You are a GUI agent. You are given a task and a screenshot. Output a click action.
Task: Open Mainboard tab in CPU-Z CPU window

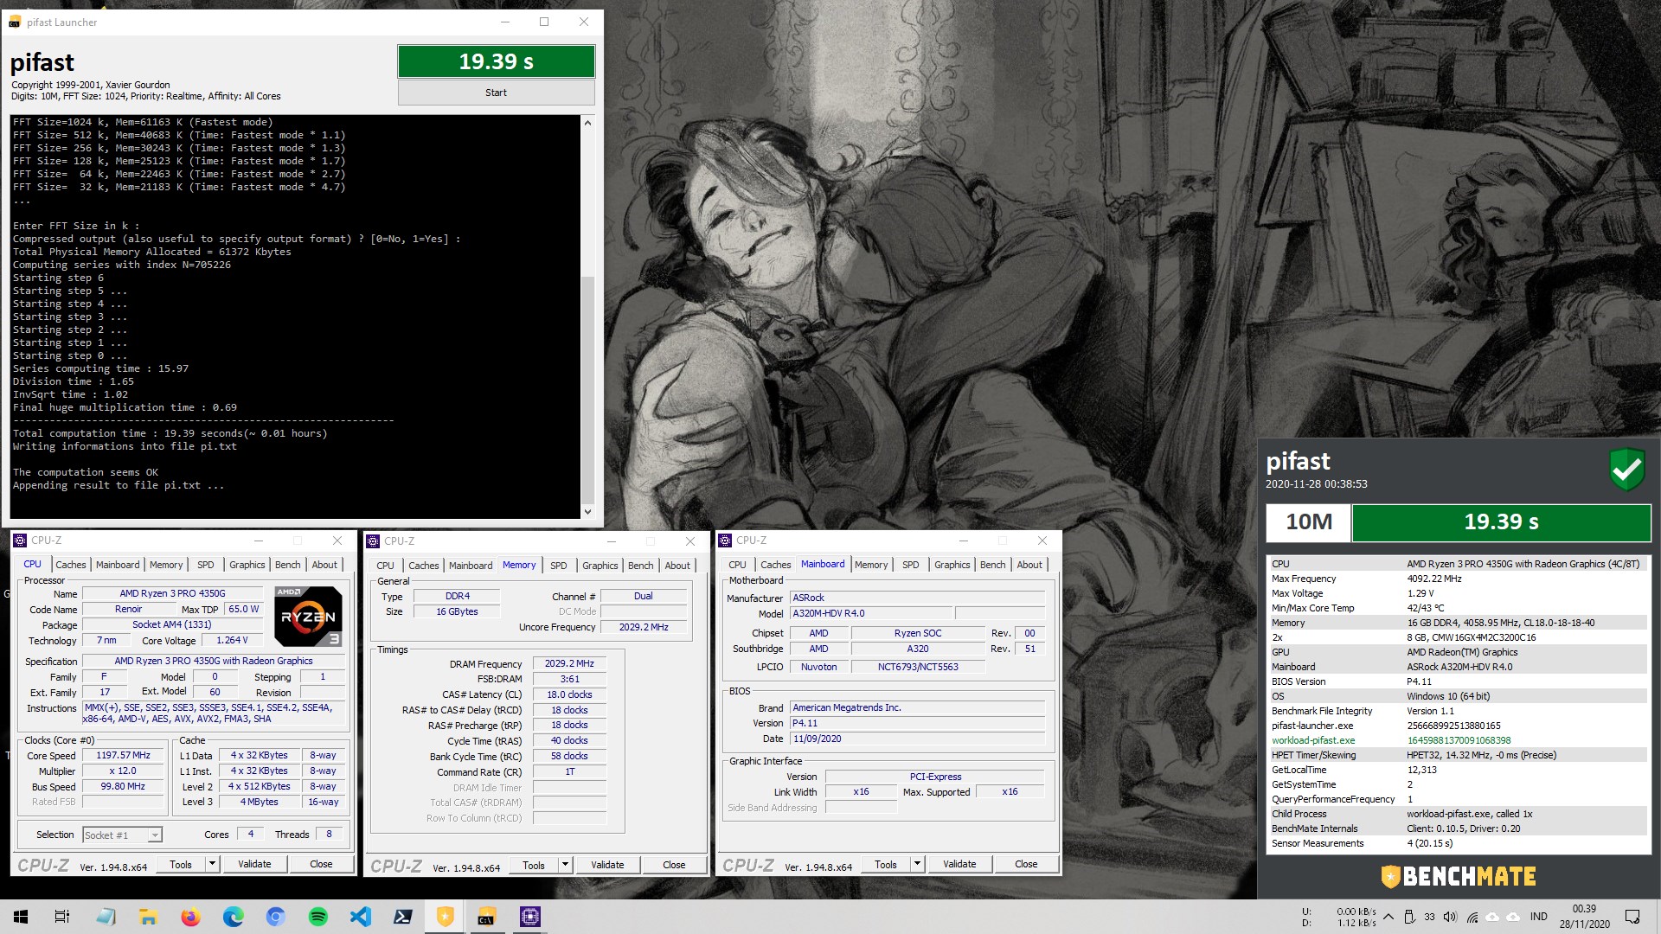118,565
